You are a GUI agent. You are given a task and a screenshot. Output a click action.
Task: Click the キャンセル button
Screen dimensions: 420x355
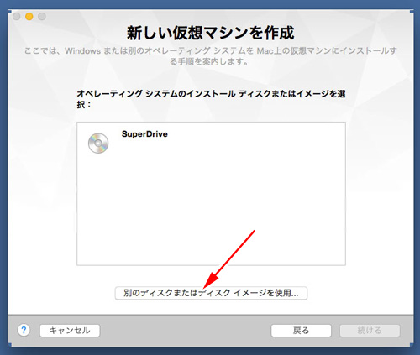(x=70, y=331)
